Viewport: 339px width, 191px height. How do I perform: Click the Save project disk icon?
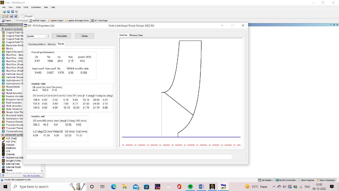11,16
